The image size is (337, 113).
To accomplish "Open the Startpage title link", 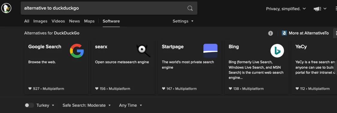I will (173, 46).
